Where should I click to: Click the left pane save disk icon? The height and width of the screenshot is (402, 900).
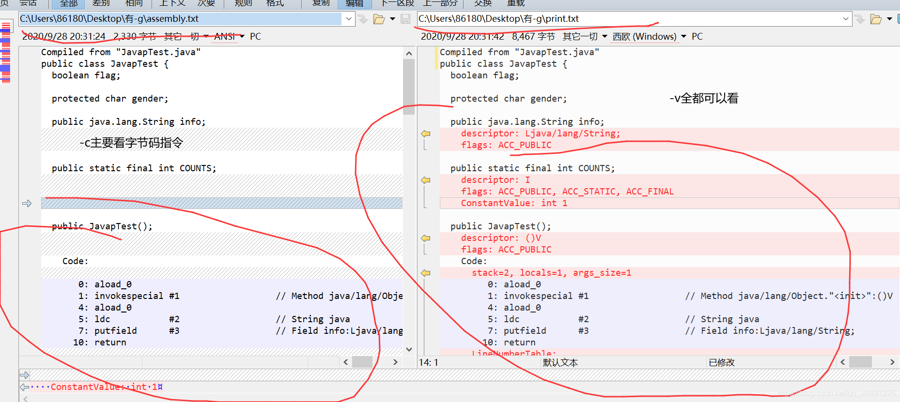406,19
